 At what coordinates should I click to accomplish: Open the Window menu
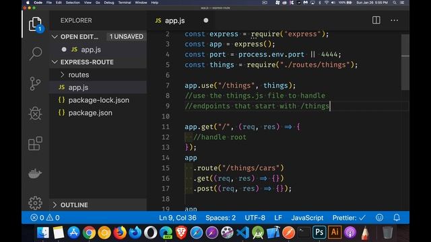point(141,3)
